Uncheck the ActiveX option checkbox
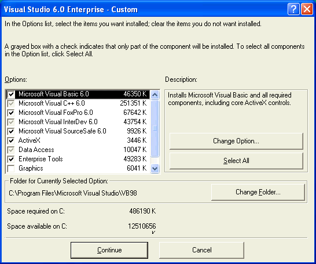Viewport: 316px width, 264px height. [x=11, y=140]
